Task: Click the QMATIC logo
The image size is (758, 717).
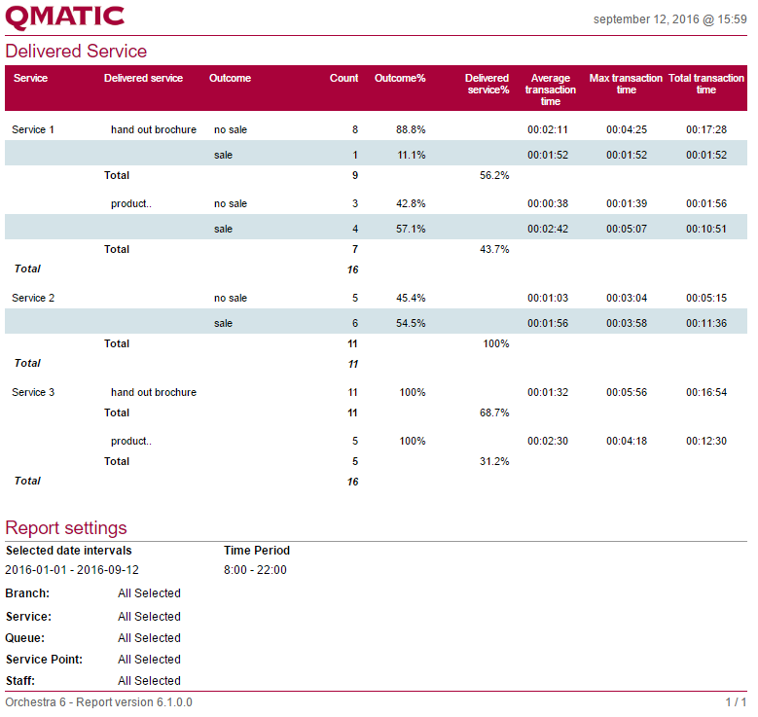Action: 65,17
